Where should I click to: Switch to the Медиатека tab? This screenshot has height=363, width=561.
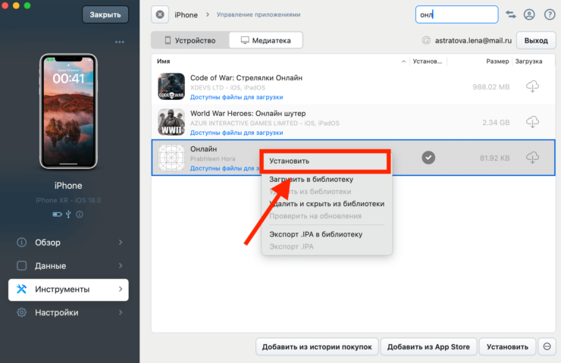click(265, 40)
